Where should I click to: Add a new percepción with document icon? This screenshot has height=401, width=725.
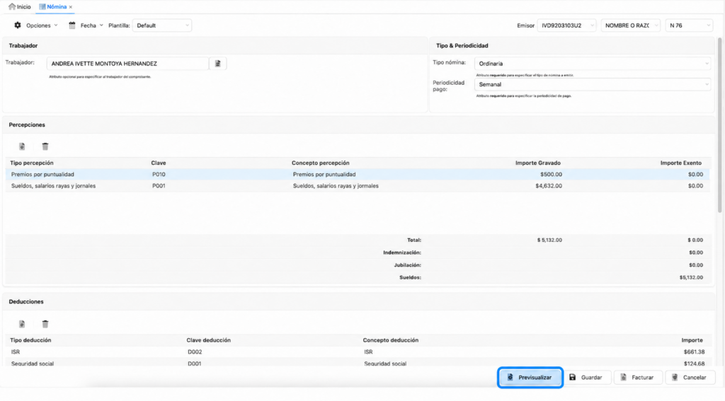click(x=22, y=146)
